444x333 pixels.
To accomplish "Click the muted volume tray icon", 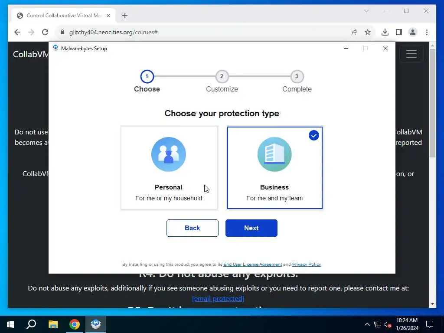I will pyautogui.click(x=388, y=324).
